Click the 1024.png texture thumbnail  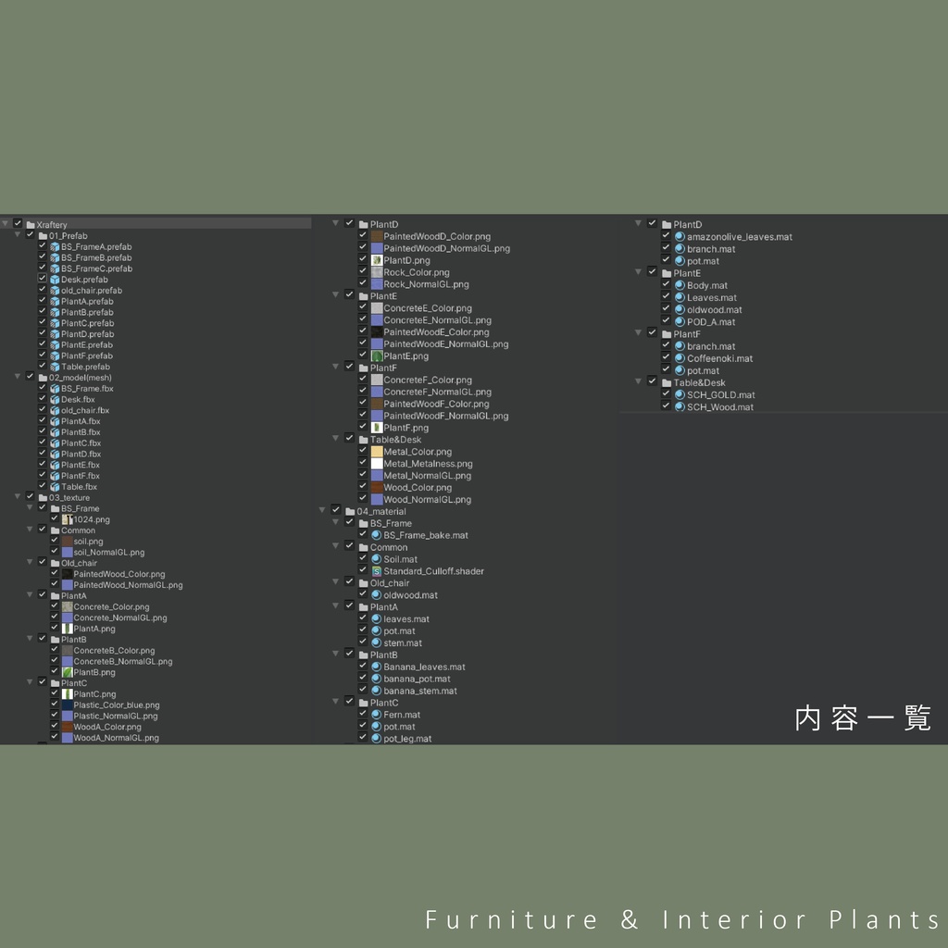click(67, 519)
